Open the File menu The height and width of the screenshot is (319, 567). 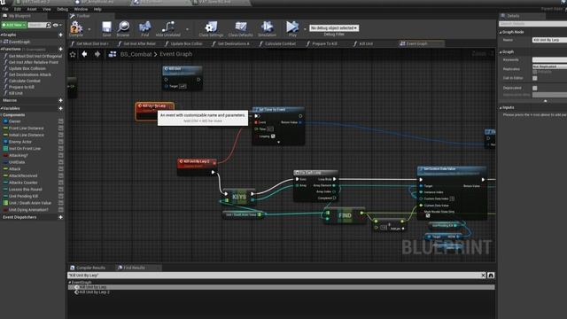pyautogui.click(x=5, y=9)
